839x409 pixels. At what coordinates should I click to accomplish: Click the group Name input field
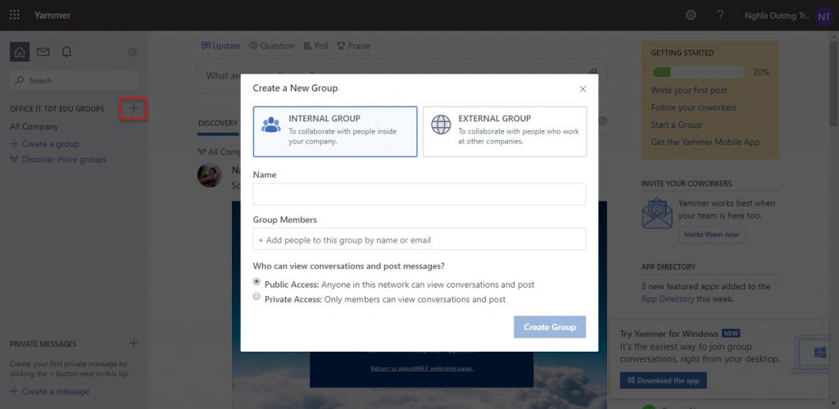coord(419,194)
